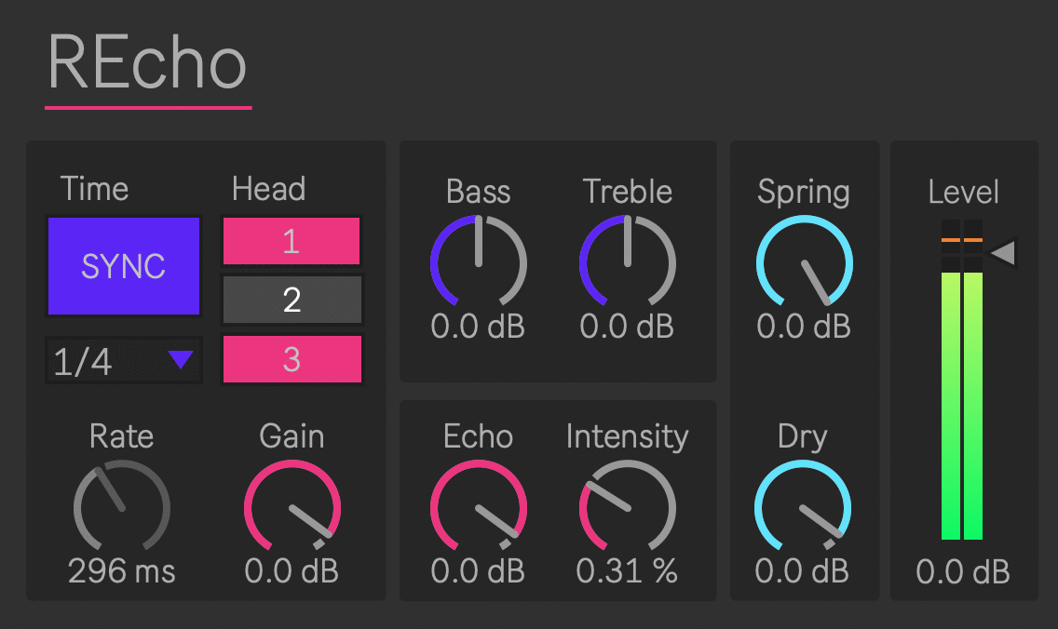Click the Level label text
The height and width of the screenshot is (629, 1058).
(963, 192)
